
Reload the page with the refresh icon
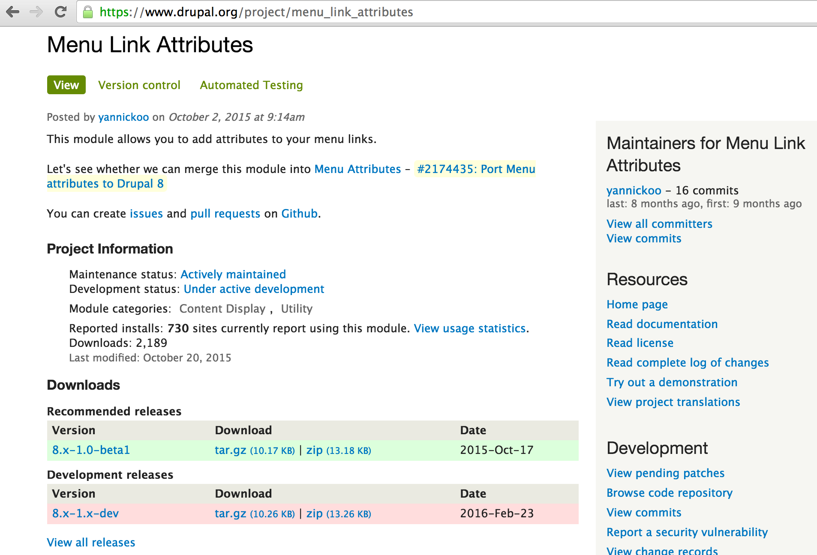60,12
